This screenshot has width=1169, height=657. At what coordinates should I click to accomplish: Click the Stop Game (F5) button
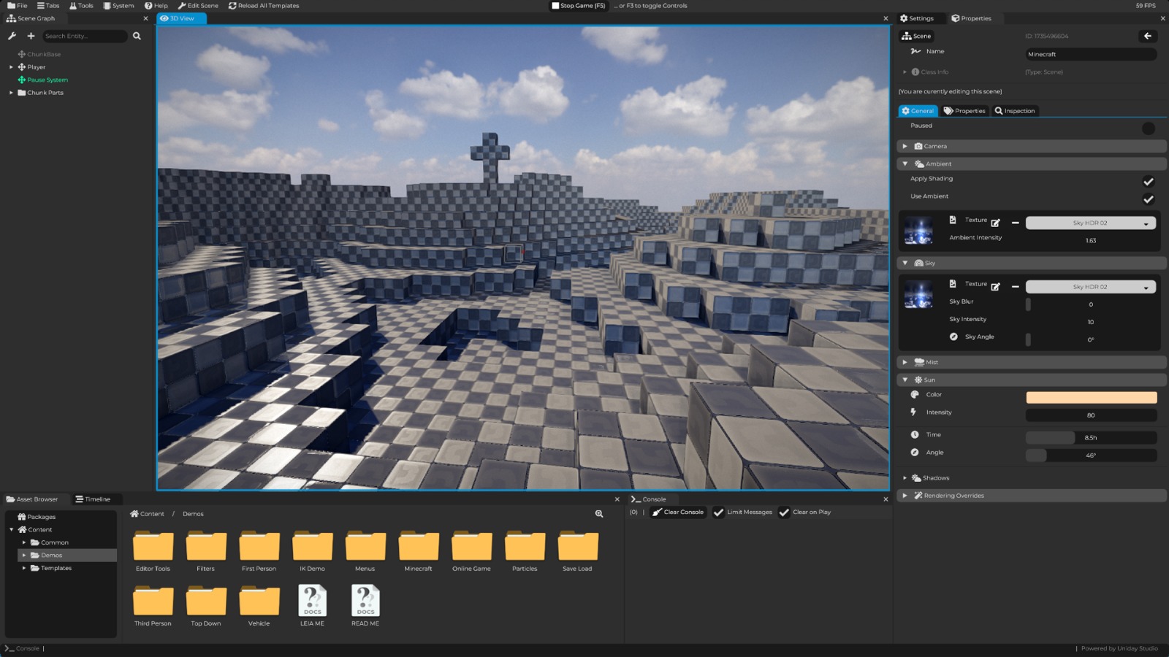[579, 6]
